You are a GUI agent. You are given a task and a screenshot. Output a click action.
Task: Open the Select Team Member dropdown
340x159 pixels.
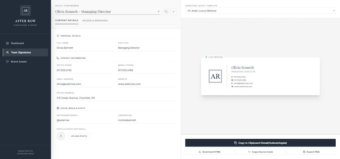point(107,12)
